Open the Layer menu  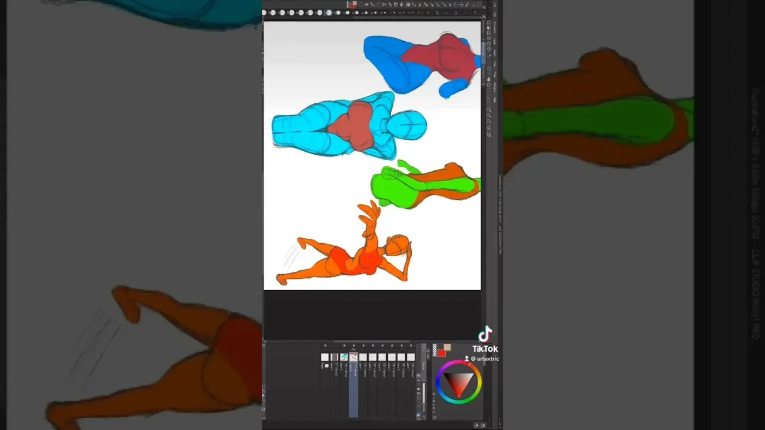pyautogui.click(x=495, y=42)
